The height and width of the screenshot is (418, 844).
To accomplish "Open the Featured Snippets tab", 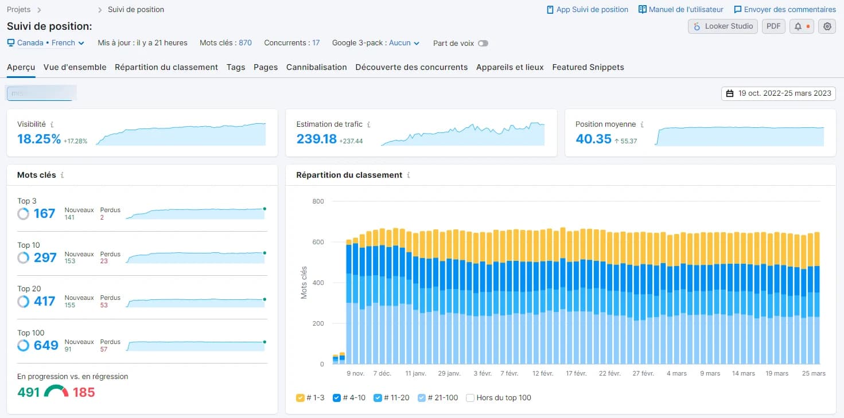I will [588, 67].
